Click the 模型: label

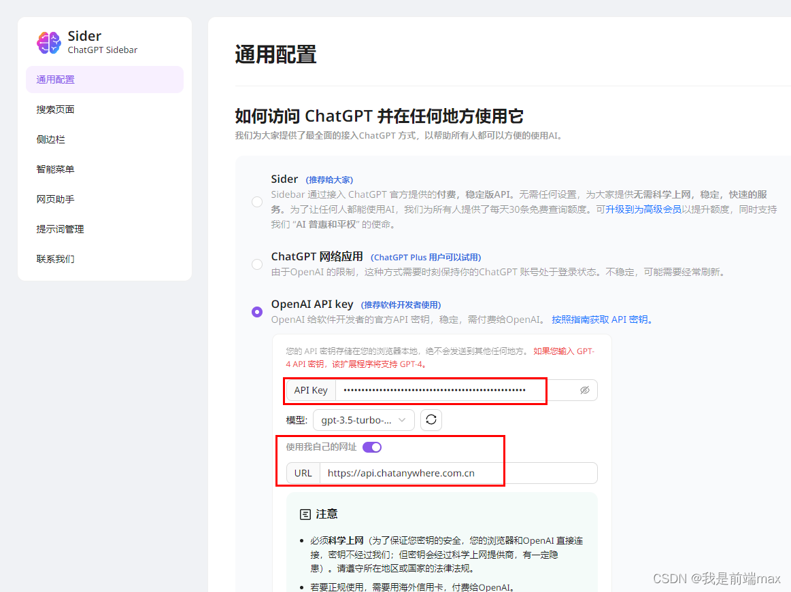coord(297,420)
